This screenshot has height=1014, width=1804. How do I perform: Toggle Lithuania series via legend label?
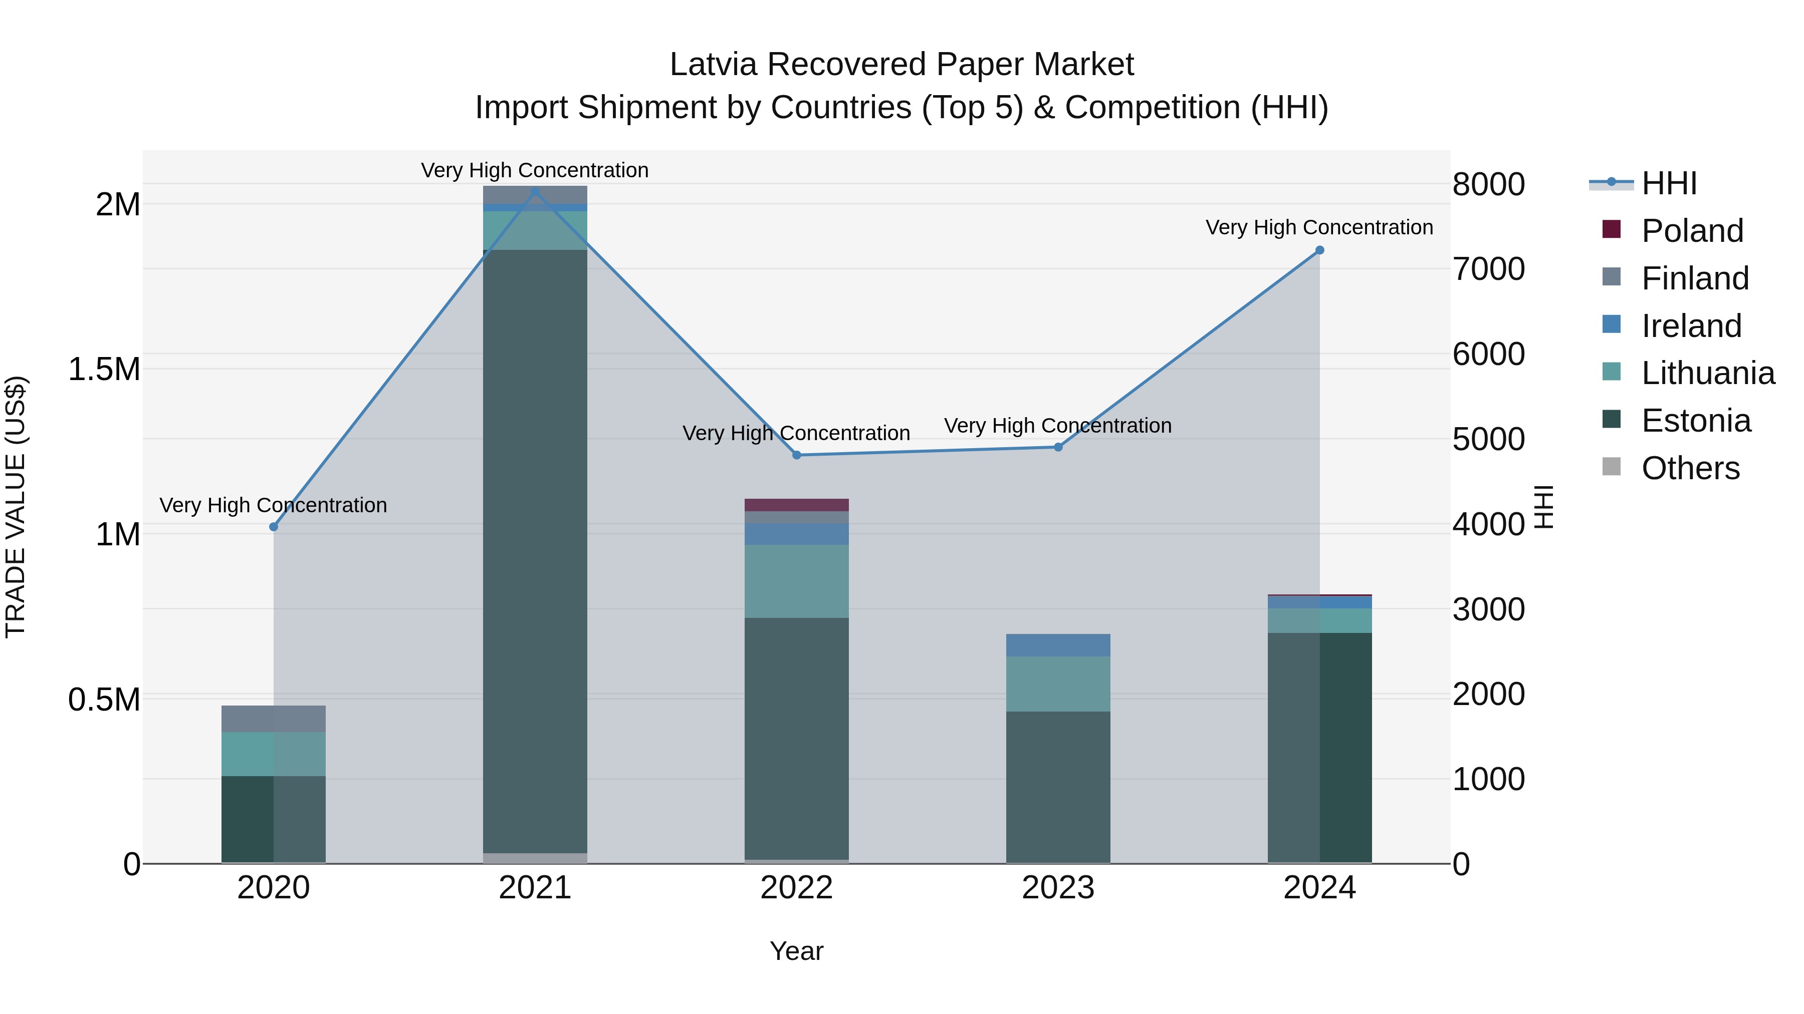pos(1708,373)
